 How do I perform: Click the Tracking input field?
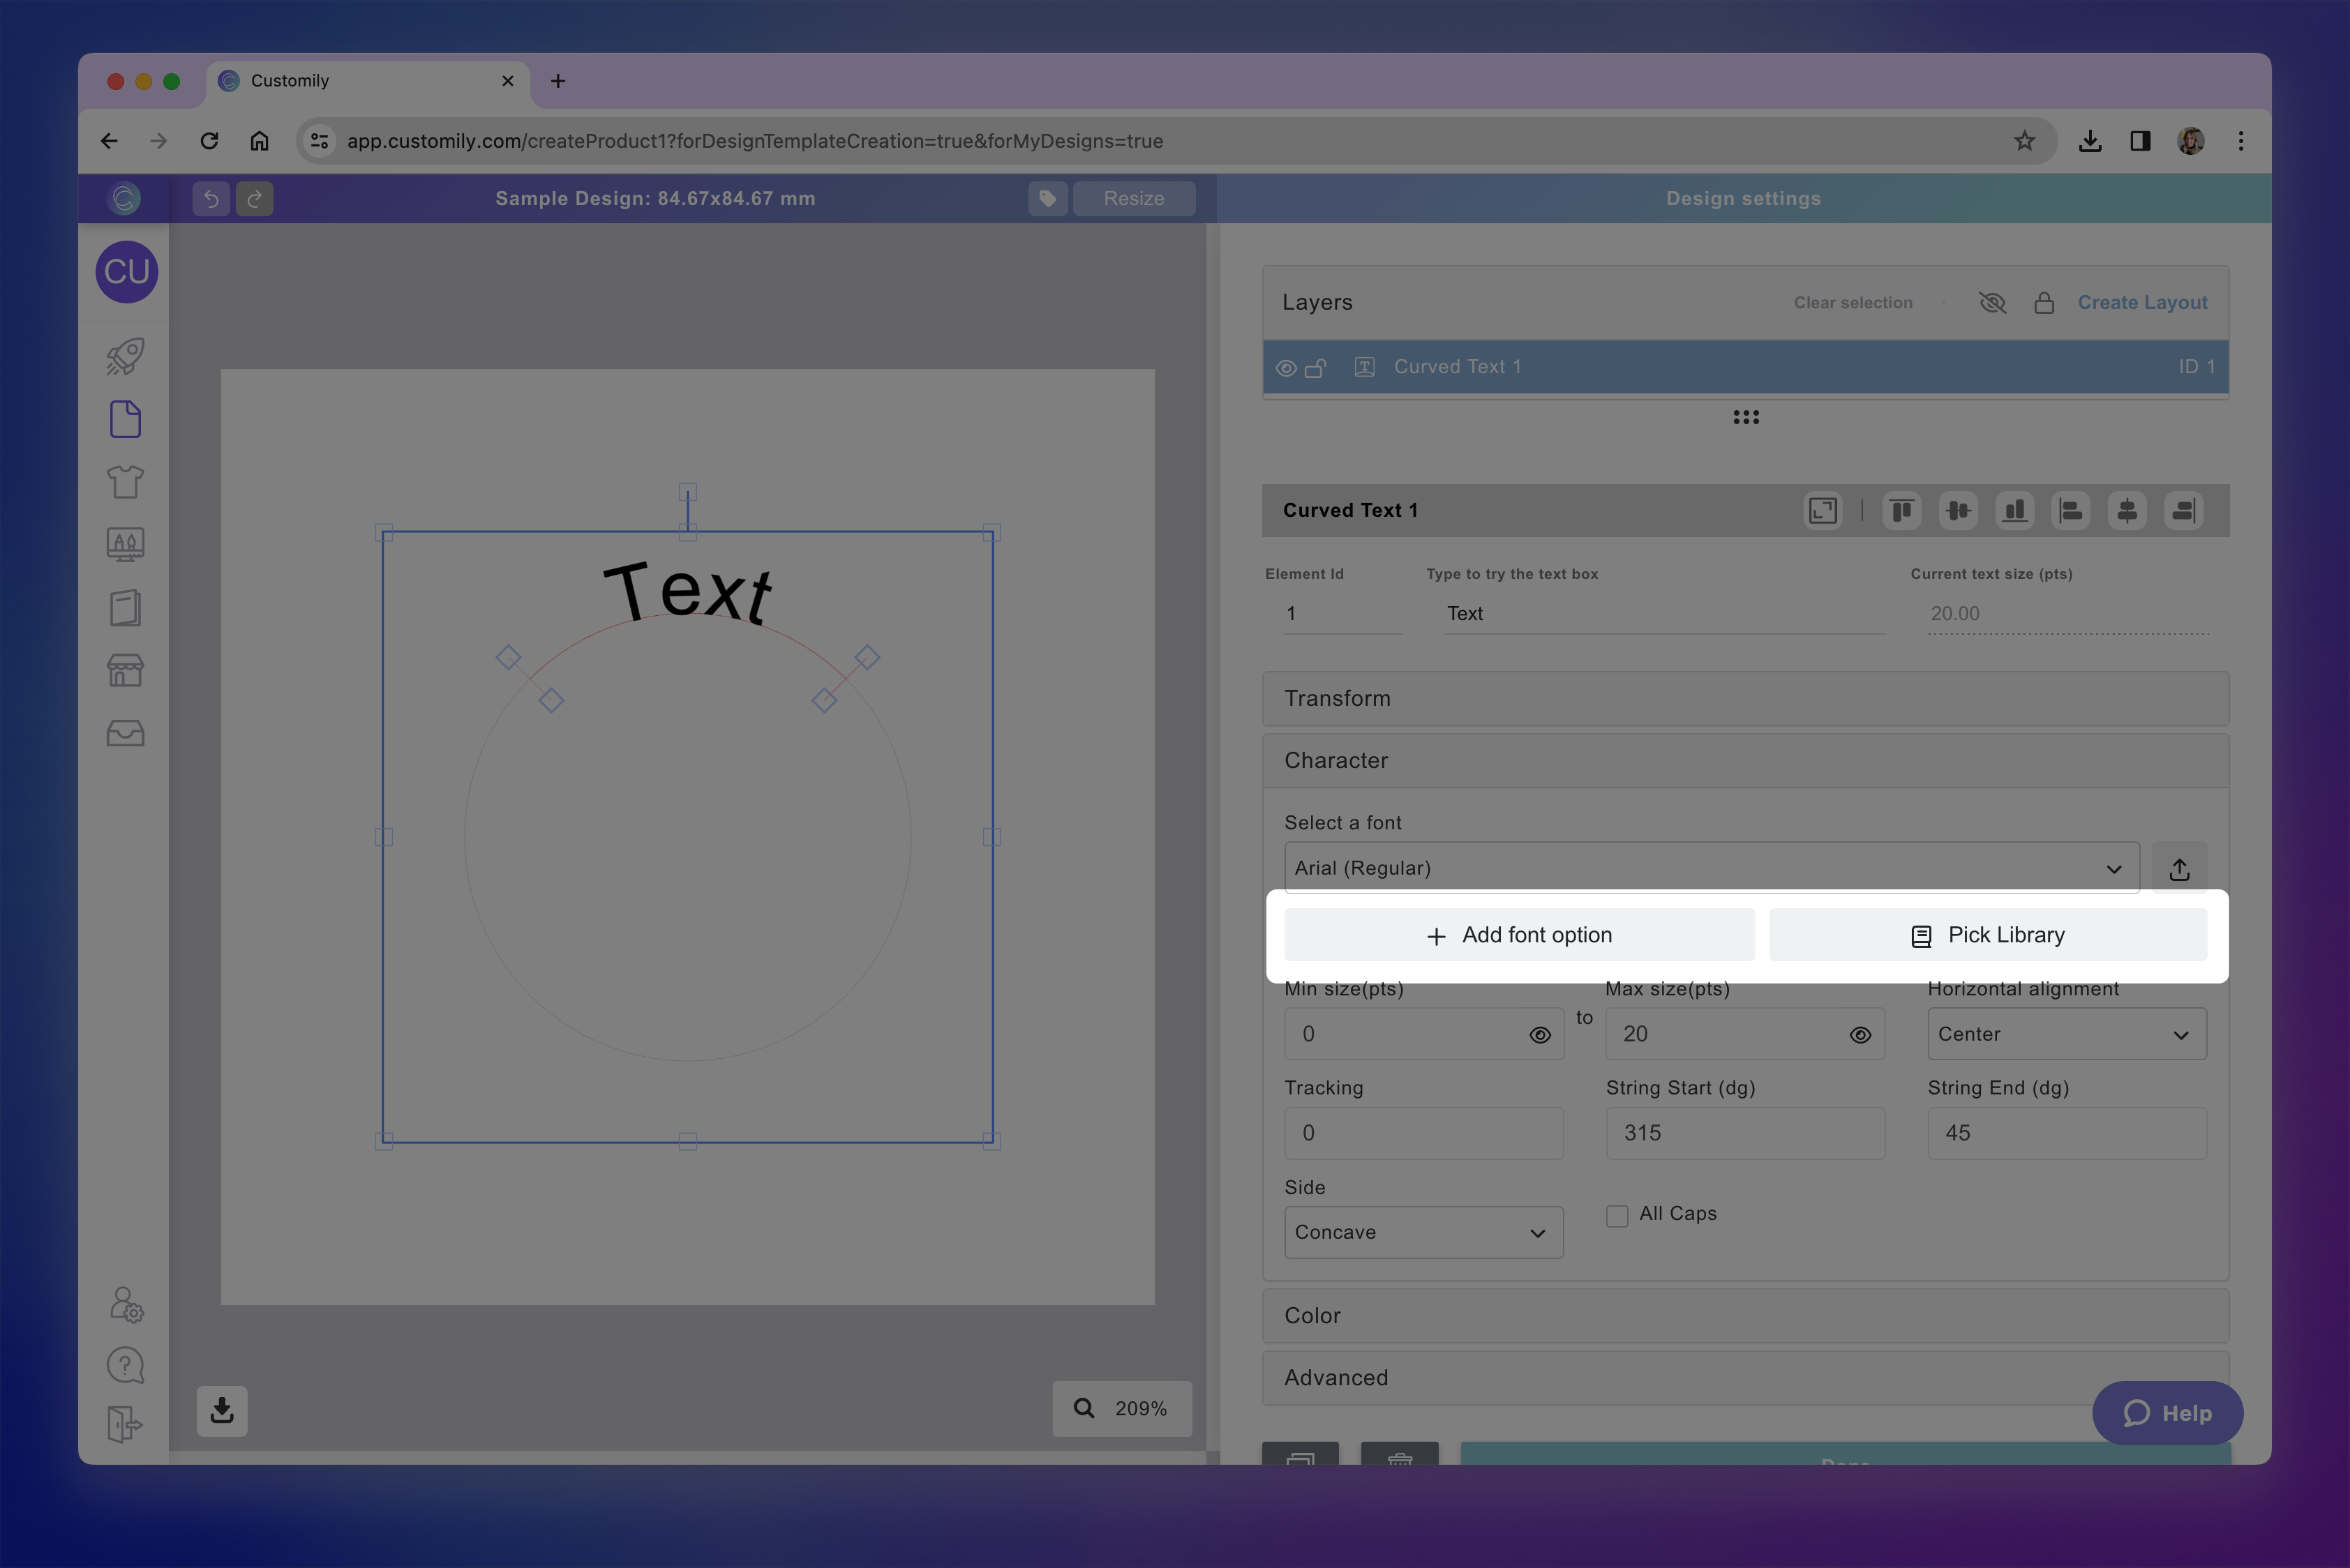(x=1423, y=1133)
